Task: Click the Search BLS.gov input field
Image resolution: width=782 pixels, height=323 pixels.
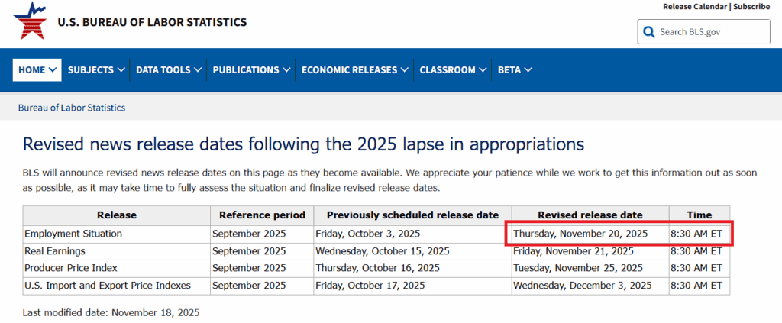Action: click(712, 32)
